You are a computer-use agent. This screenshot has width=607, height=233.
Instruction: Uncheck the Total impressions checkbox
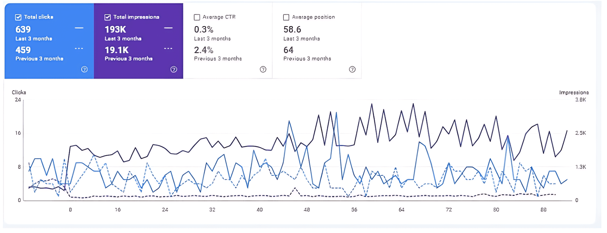pyautogui.click(x=108, y=17)
